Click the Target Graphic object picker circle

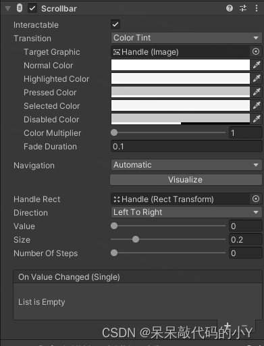coord(256,51)
